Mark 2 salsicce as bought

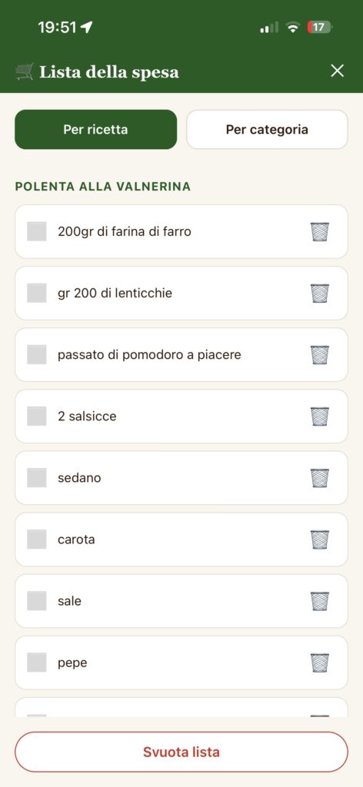37,416
